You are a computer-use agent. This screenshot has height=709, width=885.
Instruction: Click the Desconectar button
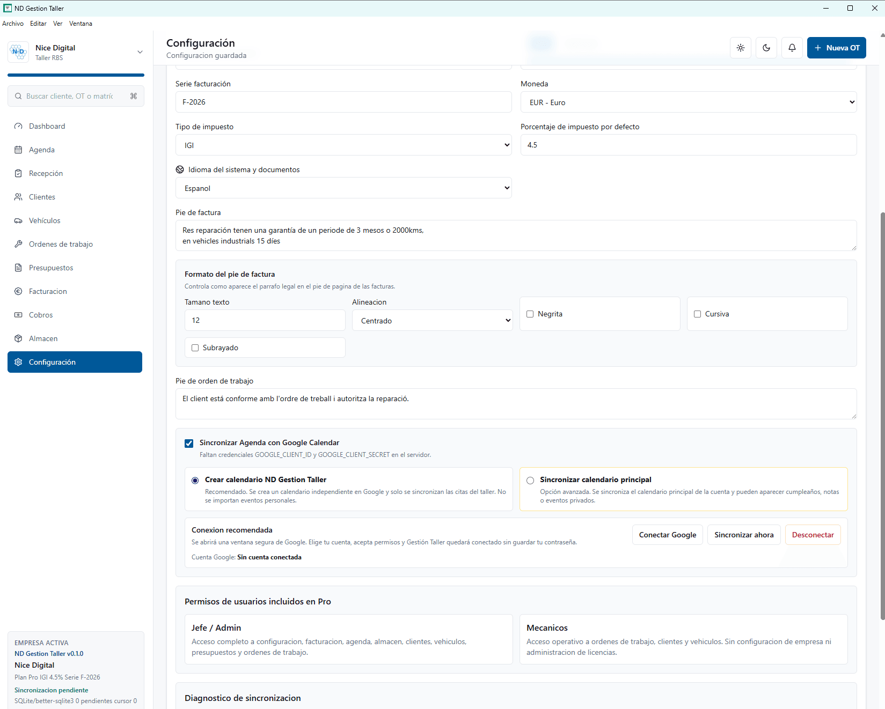[x=813, y=535]
